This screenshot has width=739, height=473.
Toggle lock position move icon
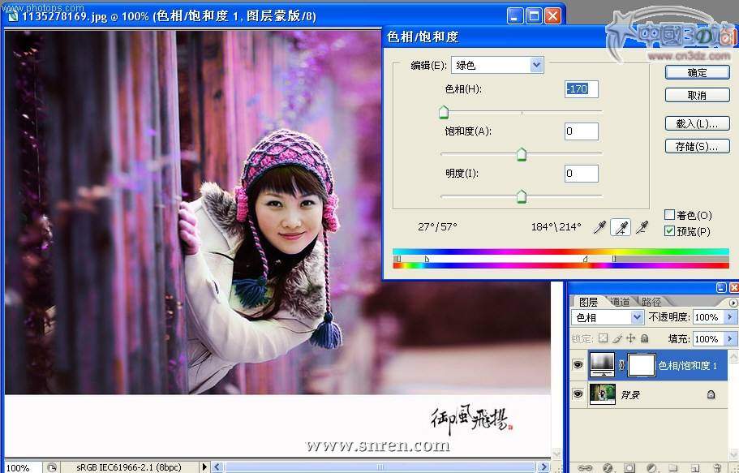[x=630, y=338]
